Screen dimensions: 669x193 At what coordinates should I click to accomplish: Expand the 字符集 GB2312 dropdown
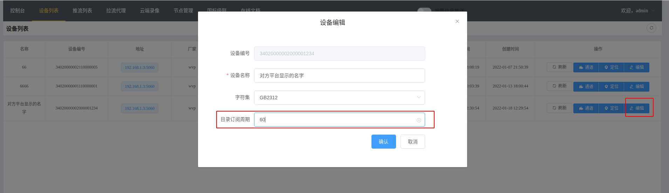pos(339,98)
